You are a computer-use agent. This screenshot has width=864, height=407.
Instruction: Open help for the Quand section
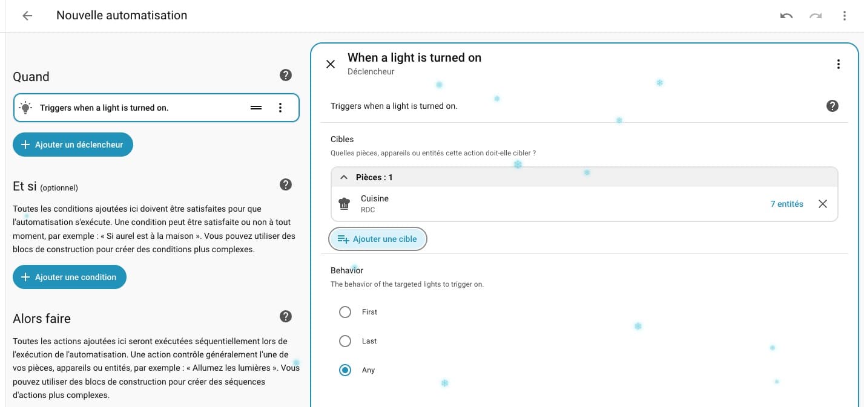[x=286, y=76]
